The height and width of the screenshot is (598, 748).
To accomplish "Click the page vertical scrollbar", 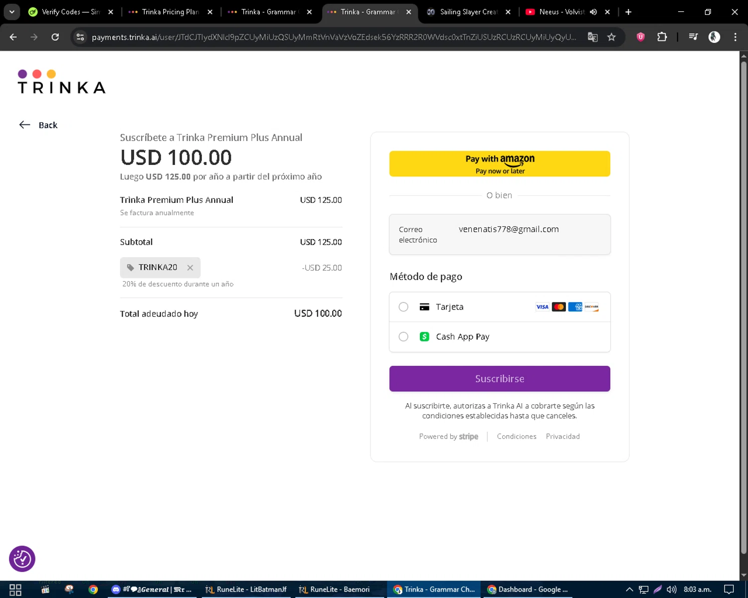I will (744, 306).
